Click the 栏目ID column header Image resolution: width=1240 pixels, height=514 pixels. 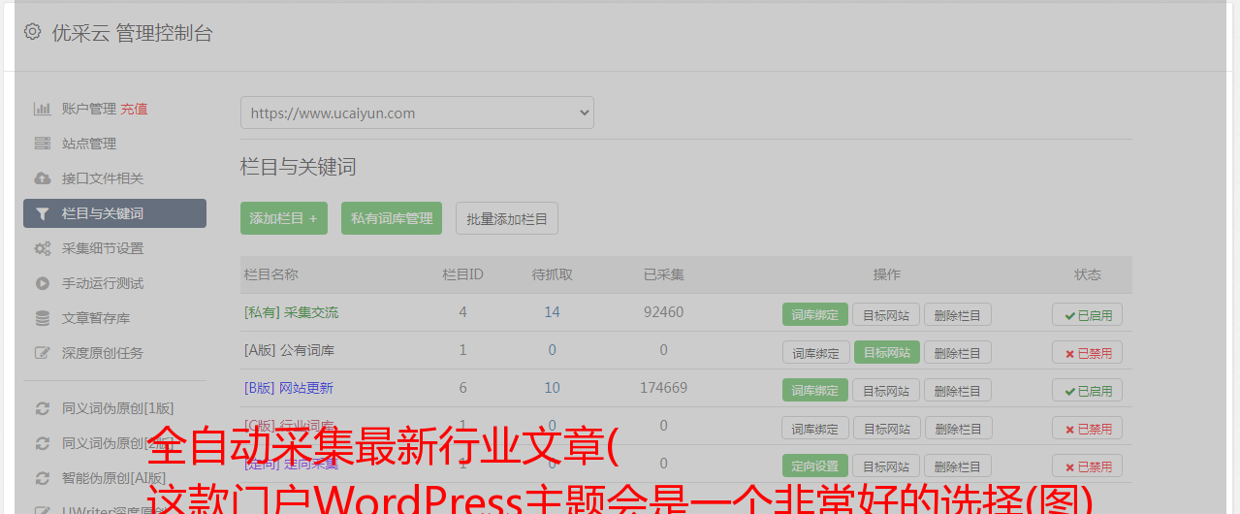[x=462, y=274]
